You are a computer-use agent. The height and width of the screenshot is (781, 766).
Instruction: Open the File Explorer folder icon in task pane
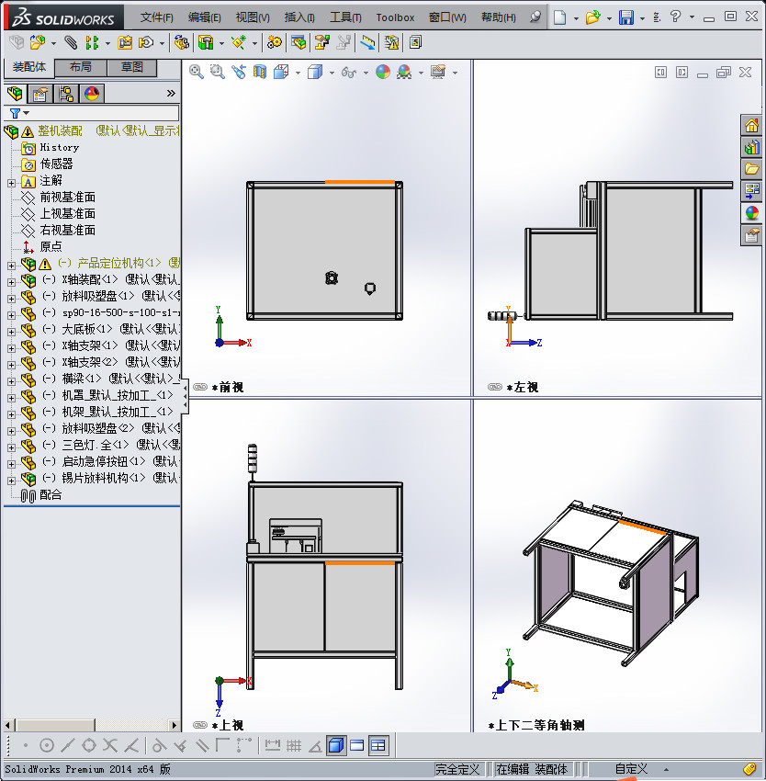751,169
